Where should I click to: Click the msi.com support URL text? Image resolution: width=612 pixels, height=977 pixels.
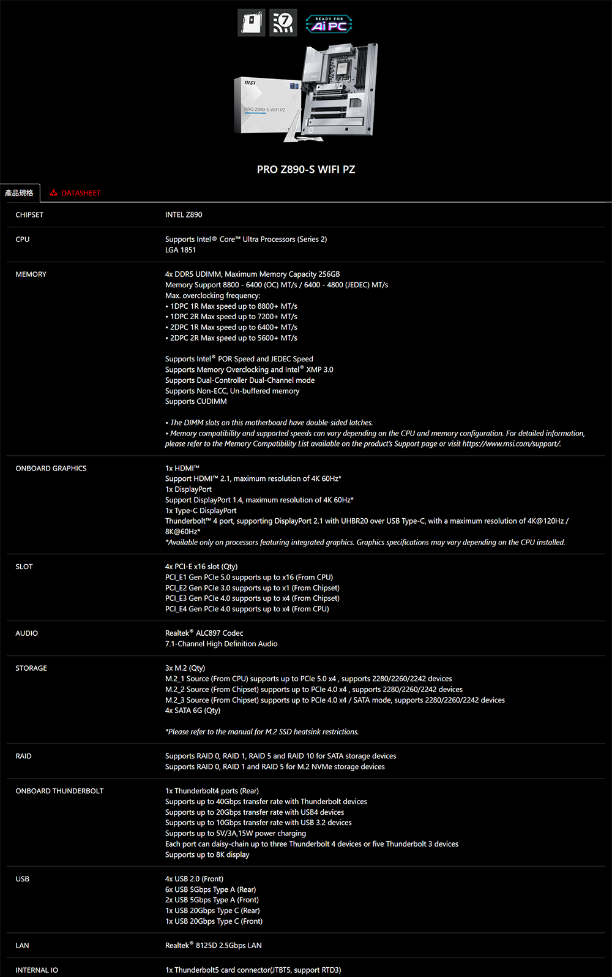(x=511, y=444)
